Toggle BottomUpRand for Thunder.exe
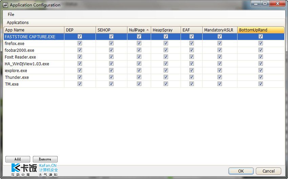288x179 pixels. (261, 77)
